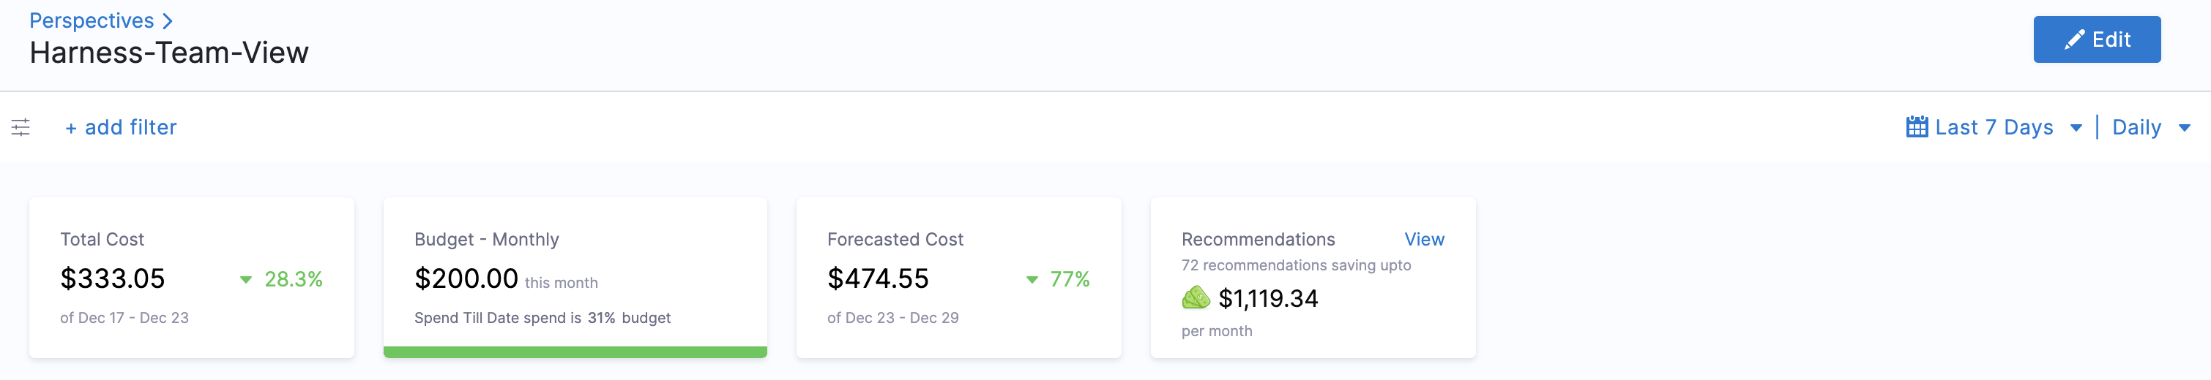Click the 28.3% cost trend value
The width and height of the screenshot is (2211, 380).
coord(294,279)
